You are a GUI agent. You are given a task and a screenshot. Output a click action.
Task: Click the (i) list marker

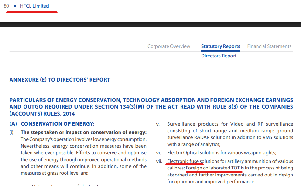click(12, 132)
